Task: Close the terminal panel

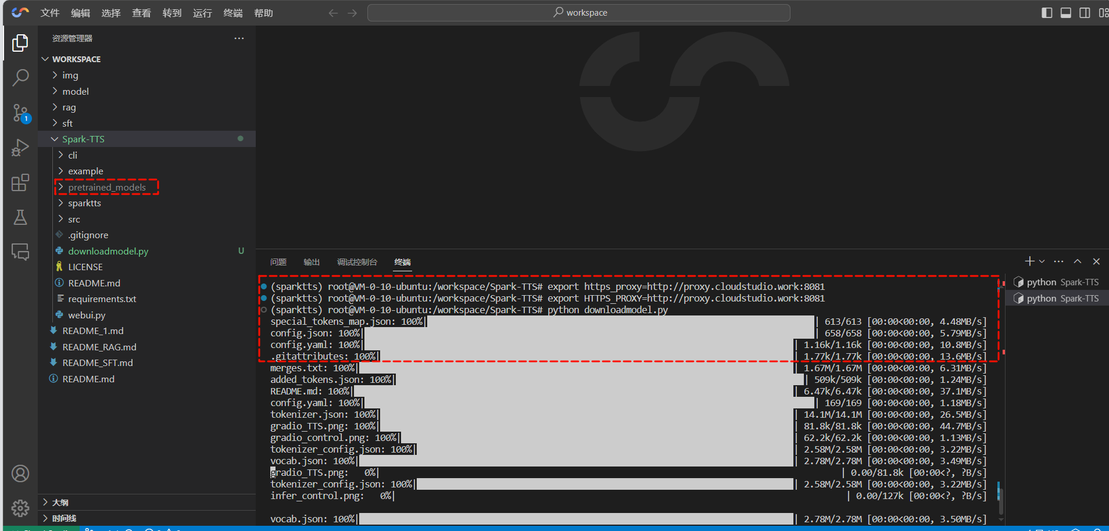Action: [1096, 261]
